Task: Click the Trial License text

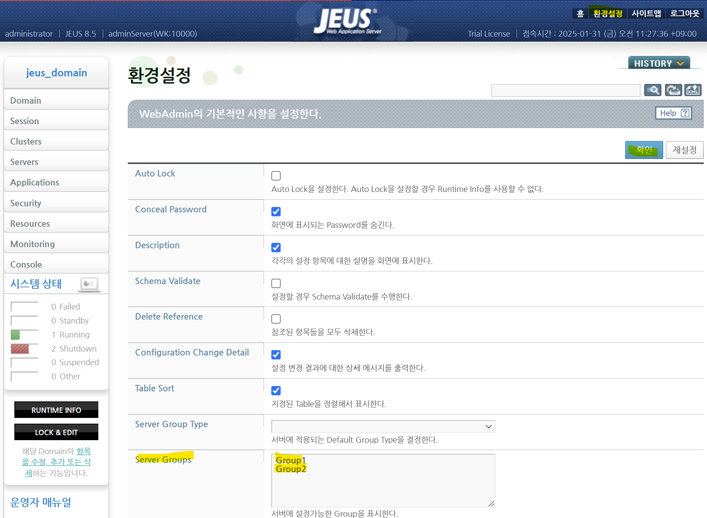Action: click(x=489, y=34)
